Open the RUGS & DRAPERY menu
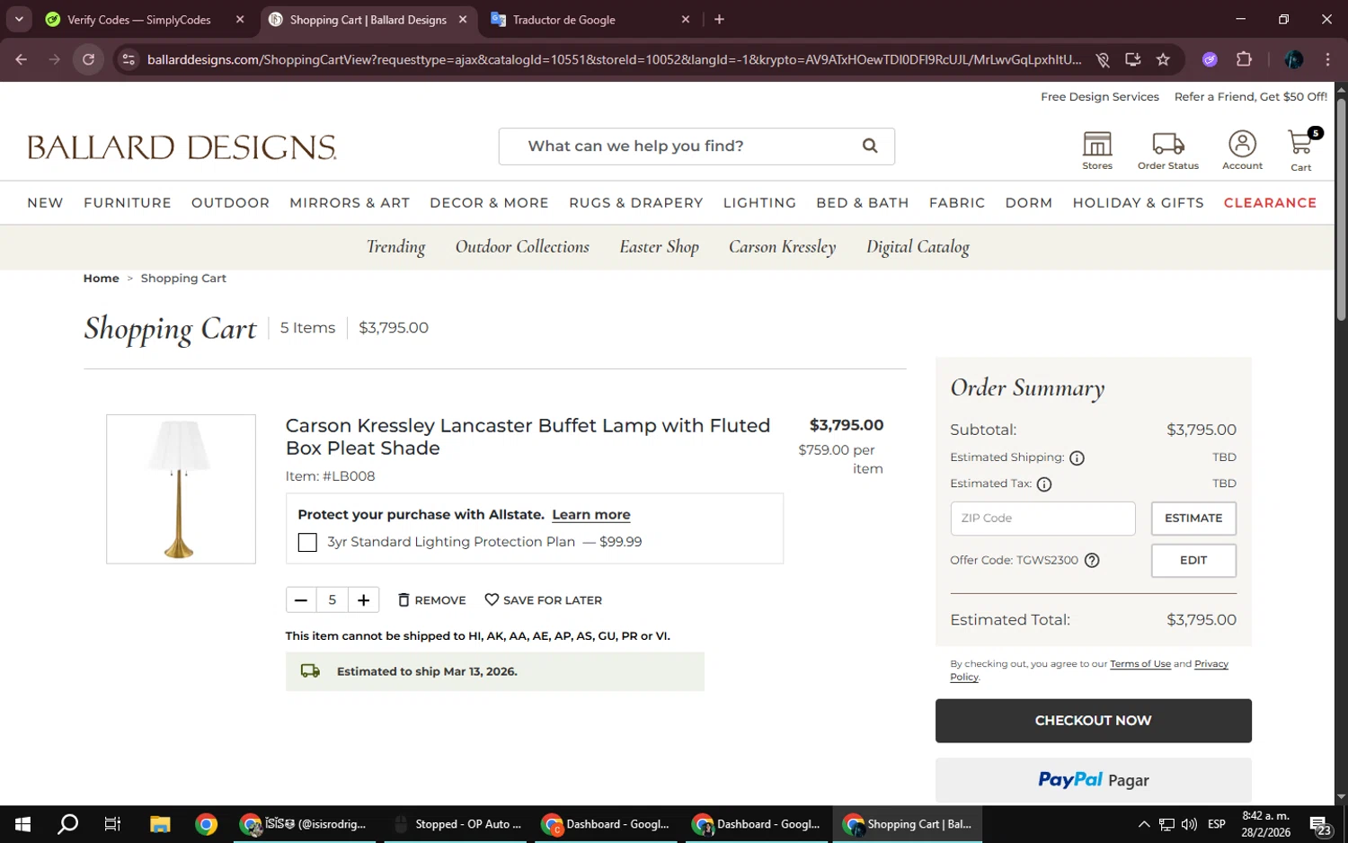 (x=636, y=203)
